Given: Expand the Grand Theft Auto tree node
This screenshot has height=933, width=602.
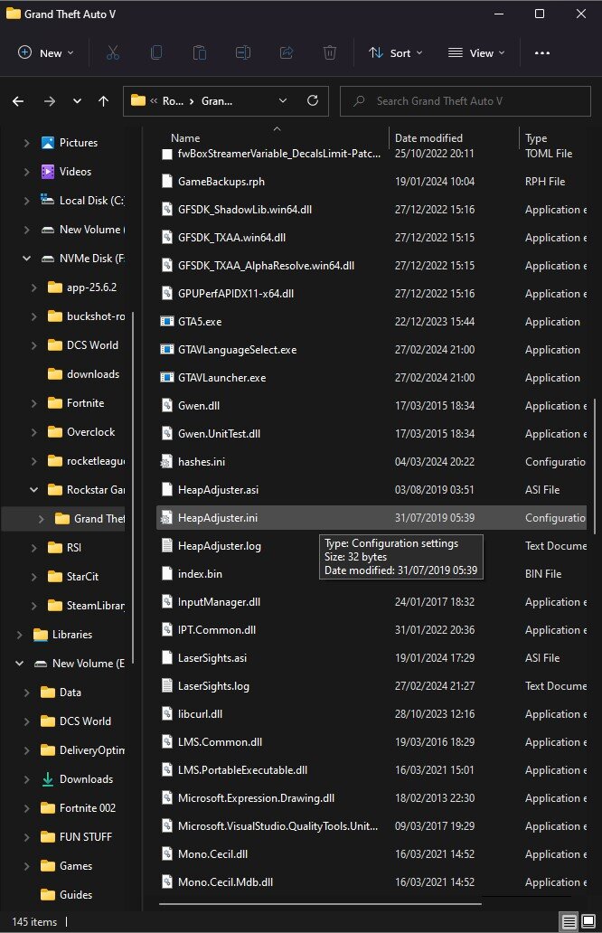Looking at the screenshot, I should click(41, 519).
